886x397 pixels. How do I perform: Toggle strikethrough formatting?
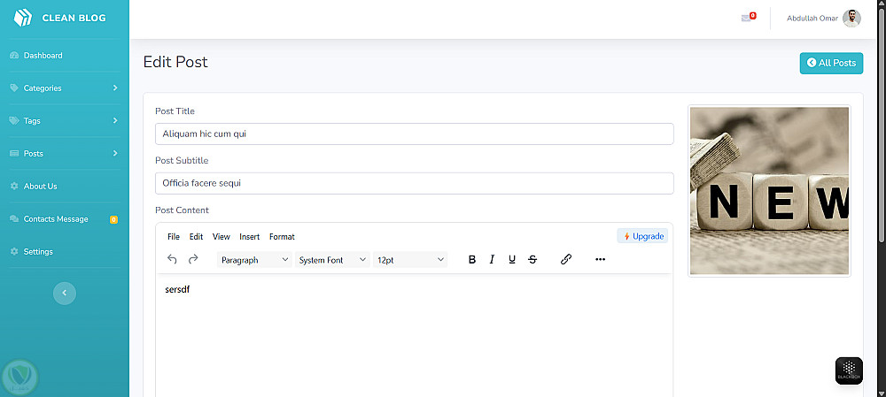532,259
